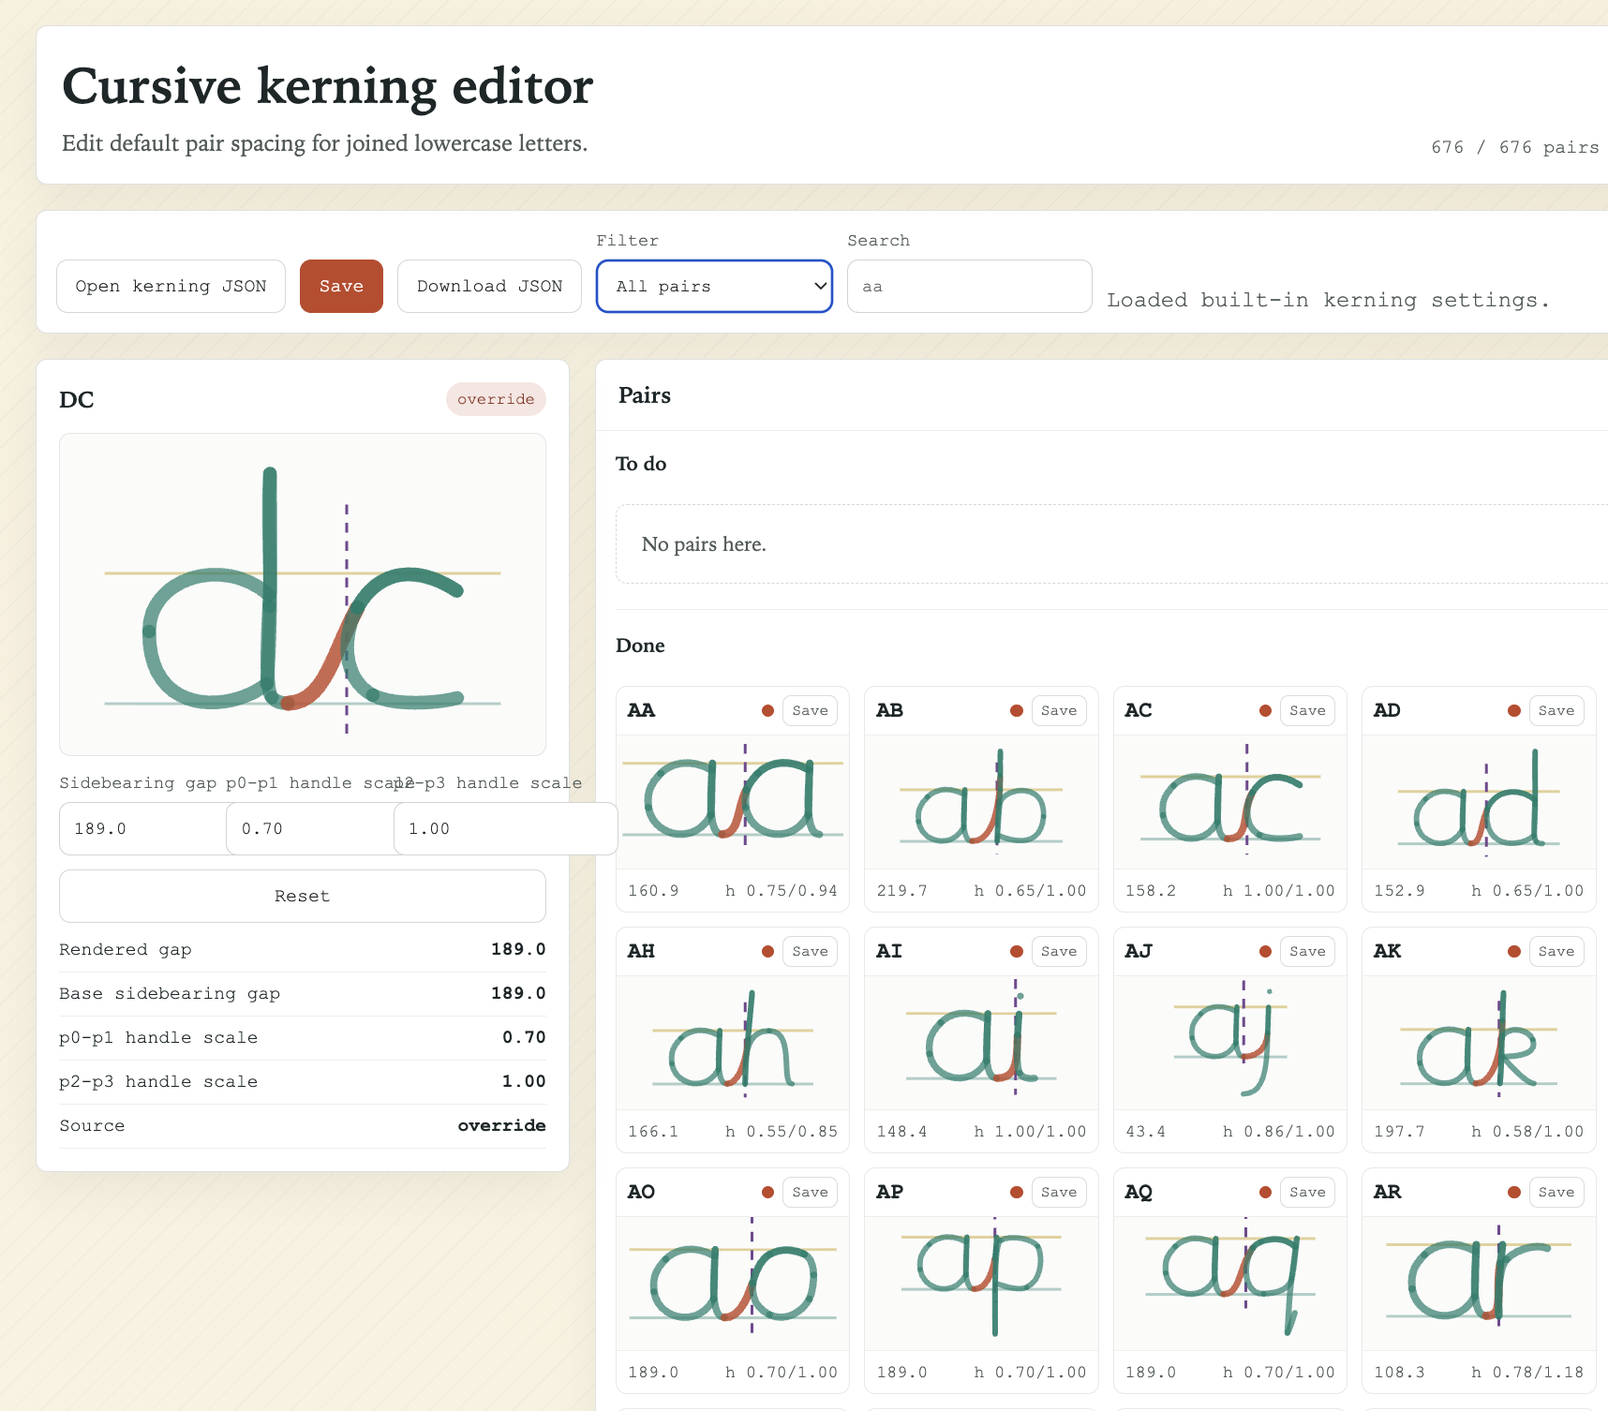The width and height of the screenshot is (1608, 1411).
Task: Save the AR pair card
Action: click(1556, 1193)
